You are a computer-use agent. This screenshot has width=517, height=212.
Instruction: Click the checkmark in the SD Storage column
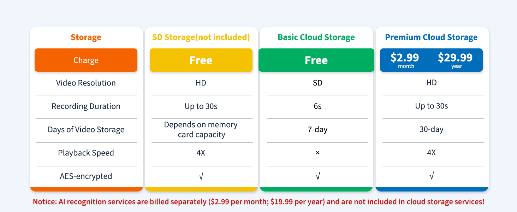point(201,176)
